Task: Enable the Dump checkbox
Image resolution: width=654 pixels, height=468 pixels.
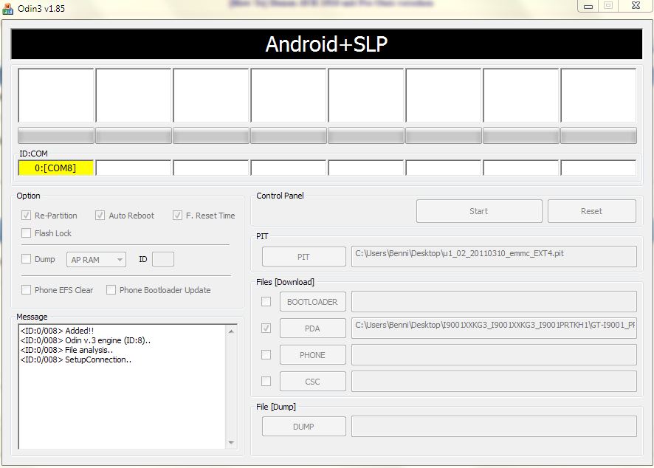Action: tap(27, 259)
